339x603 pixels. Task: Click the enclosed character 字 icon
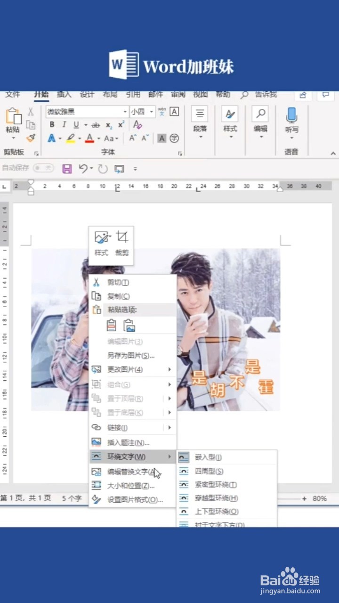(174, 138)
